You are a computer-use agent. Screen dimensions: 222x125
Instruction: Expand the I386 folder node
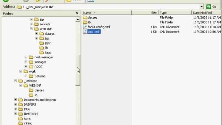tap(15, 109)
